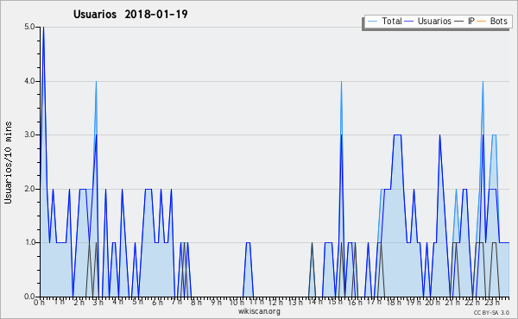Click the Total peak at 4.0 near 3 h
The width and height of the screenshot is (518, 319).
pos(96,82)
